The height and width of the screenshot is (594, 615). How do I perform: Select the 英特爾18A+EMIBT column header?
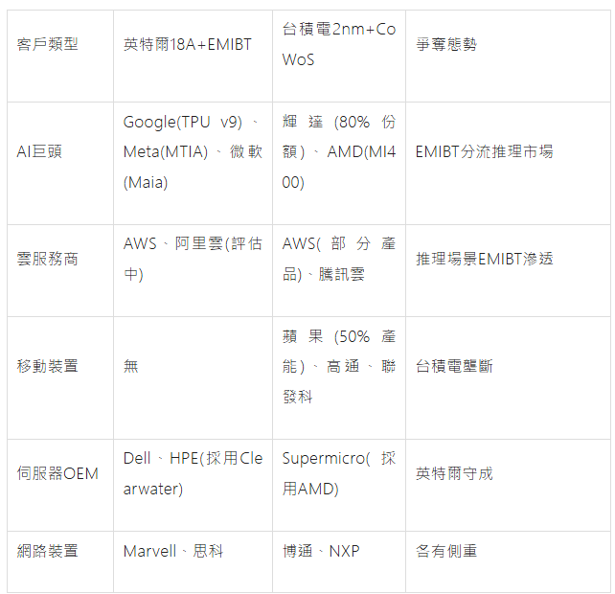pos(187,44)
